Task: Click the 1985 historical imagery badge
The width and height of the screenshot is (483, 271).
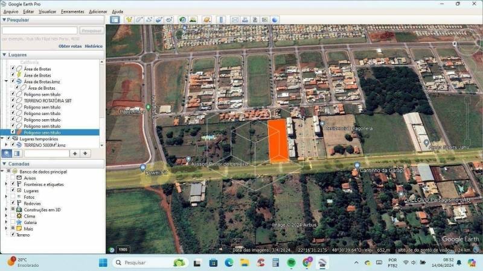Action: click(123, 249)
